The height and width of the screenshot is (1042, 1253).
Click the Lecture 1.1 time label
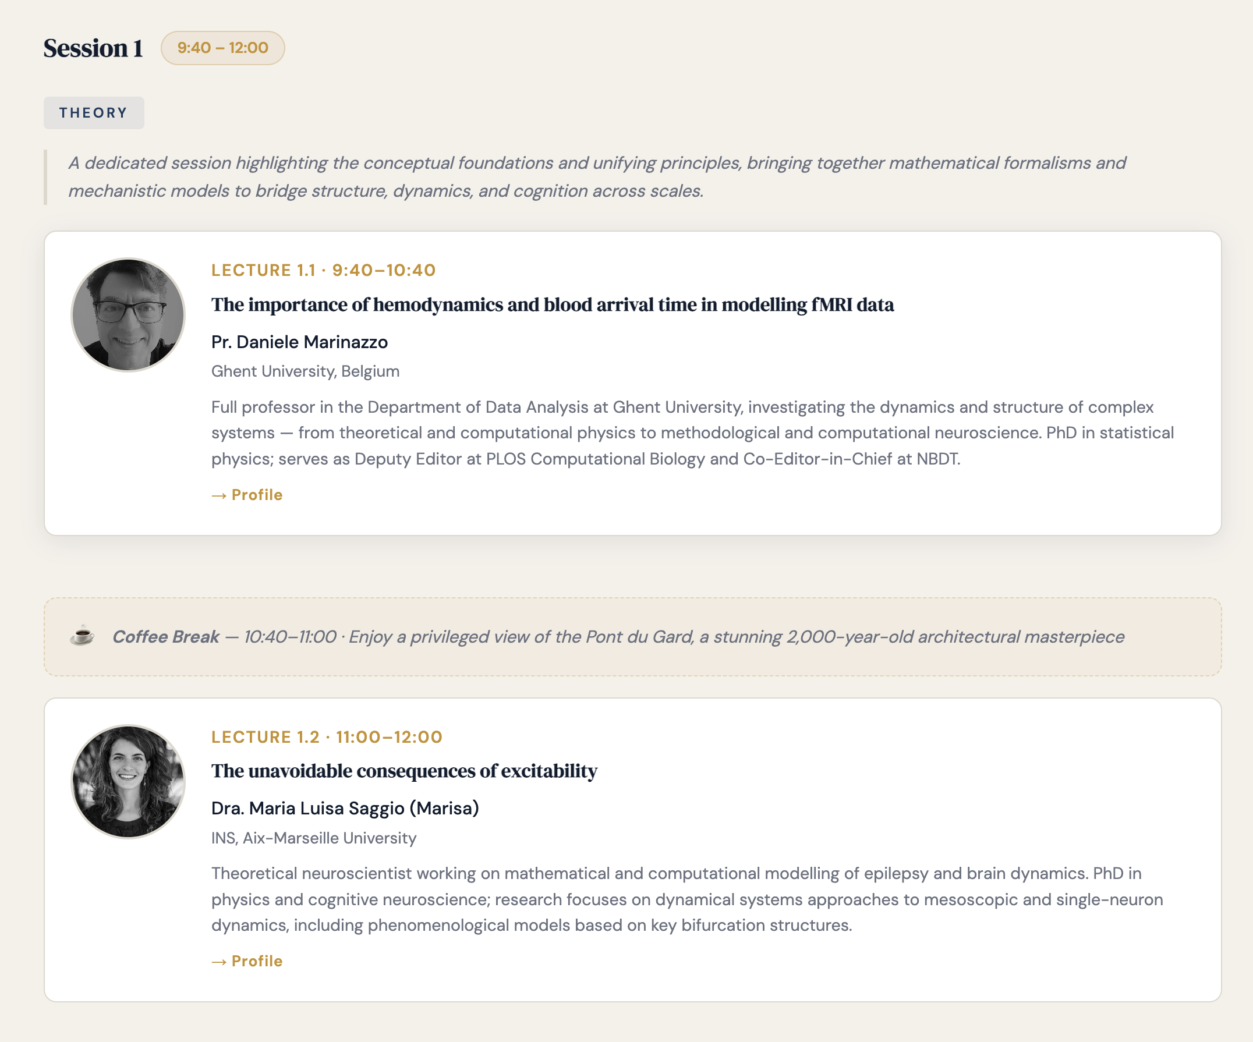click(323, 270)
